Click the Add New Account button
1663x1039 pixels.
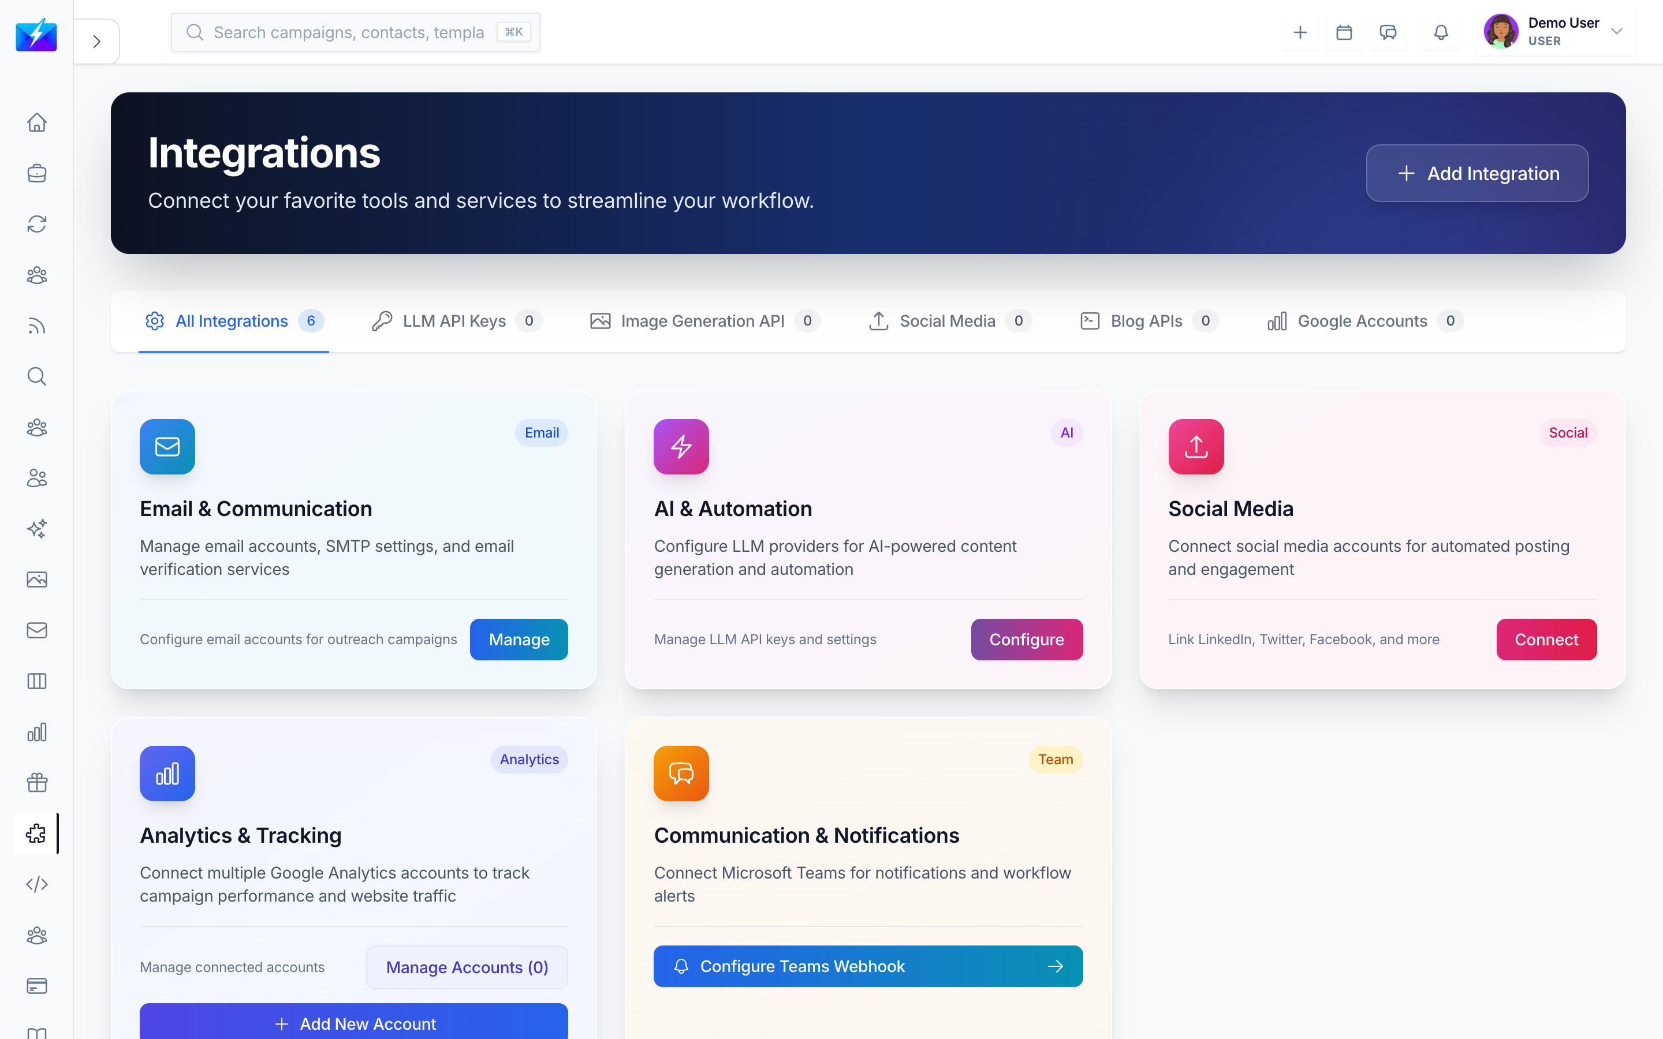pos(354,1022)
